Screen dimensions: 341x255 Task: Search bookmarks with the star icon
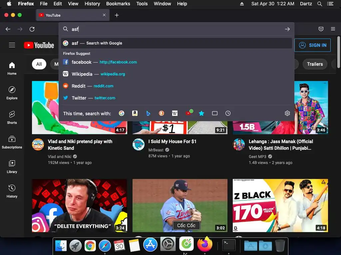201,113
